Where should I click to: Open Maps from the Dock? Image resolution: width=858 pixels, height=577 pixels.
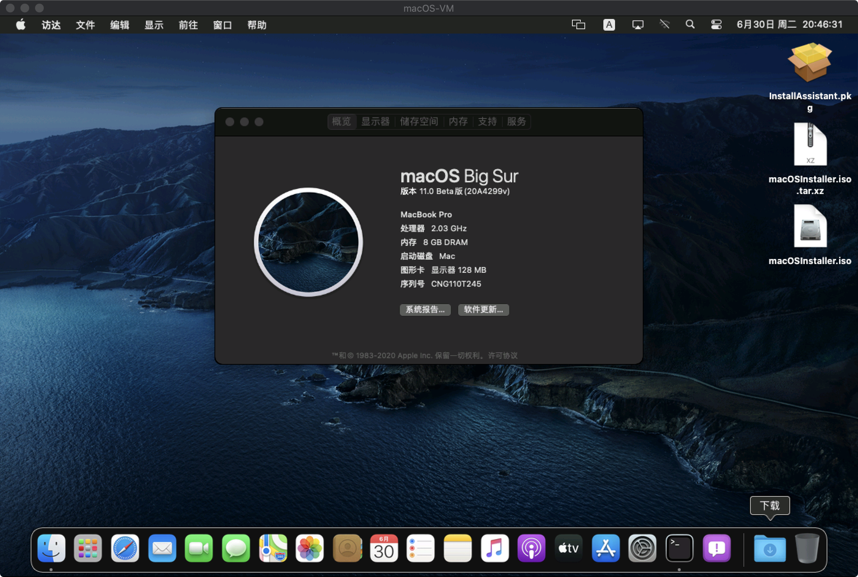coord(273,548)
